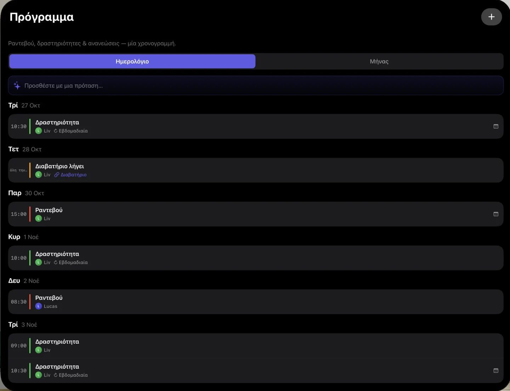Viewport: 510px width, 391px height.
Task: Click repeat icon in 27 Οκτ Εβδομαδιαία label
Action: (56, 131)
